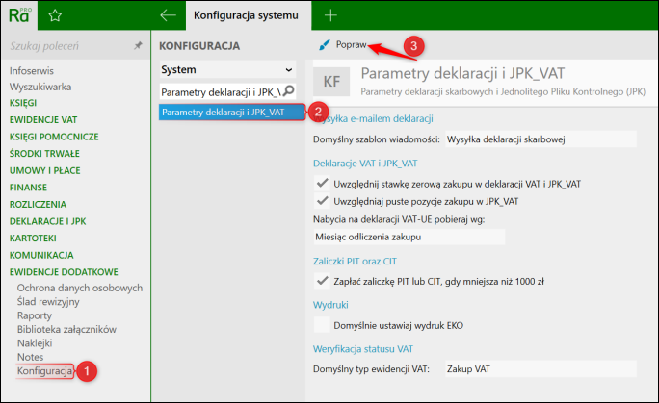This screenshot has width=659, height=403.
Task: Click the magnifier icon in configuration search
Action: click(x=289, y=90)
